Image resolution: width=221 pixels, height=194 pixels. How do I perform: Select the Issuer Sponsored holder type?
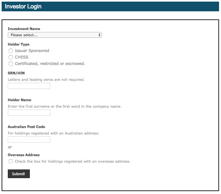pyautogui.click(x=11, y=51)
